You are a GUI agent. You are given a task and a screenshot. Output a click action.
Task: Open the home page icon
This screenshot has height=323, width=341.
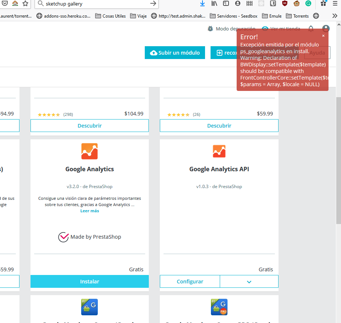click(x=15, y=3)
